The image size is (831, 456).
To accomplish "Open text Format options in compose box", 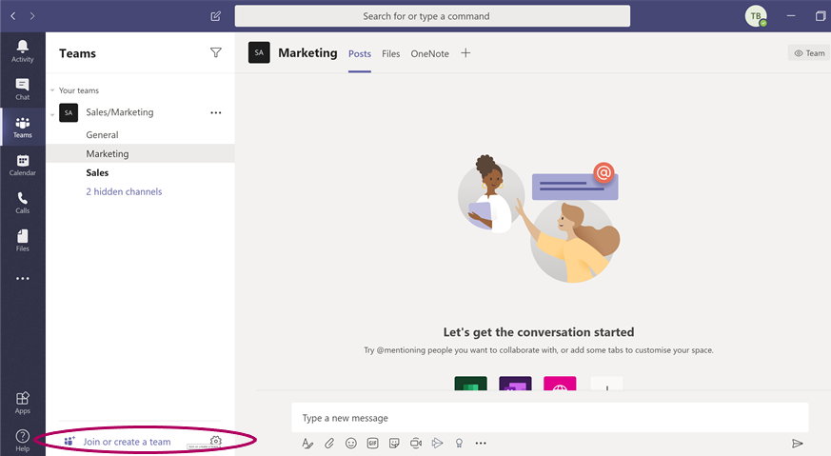I will pos(307,444).
